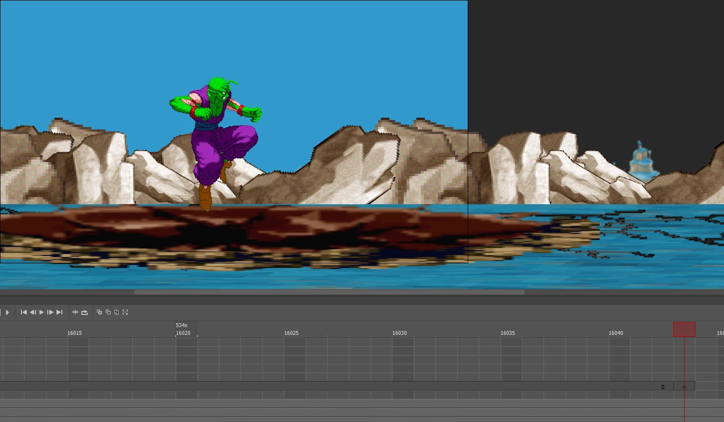Enable the onion skin outlines icon
The image size is (724, 422).
[108, 312]
